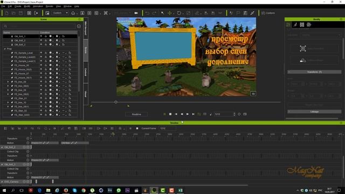Image resolution: width=345 pixels, height=194 pixels.
Task: Click the atom-shaped tab icon in Modify panel
Action: pyautogui.click(x=309, y=25)
